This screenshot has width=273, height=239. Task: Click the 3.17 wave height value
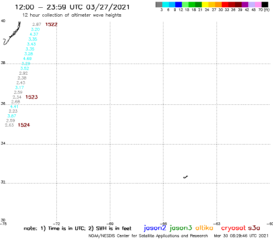pyautogui.click(x=19, y=88)
